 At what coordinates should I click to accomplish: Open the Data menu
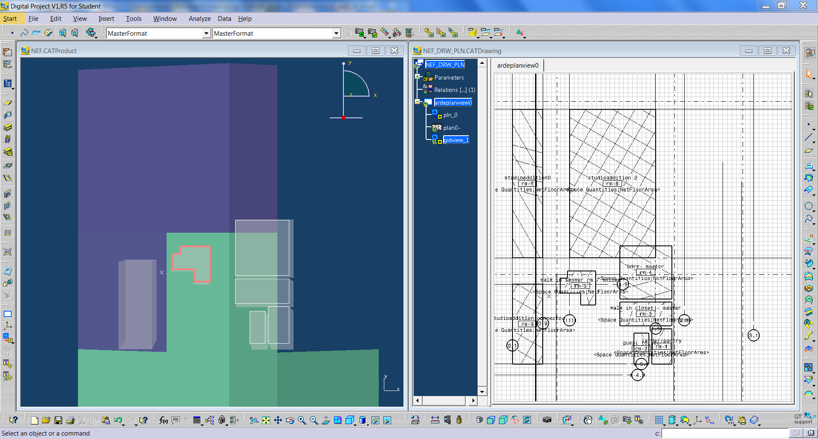224,19
